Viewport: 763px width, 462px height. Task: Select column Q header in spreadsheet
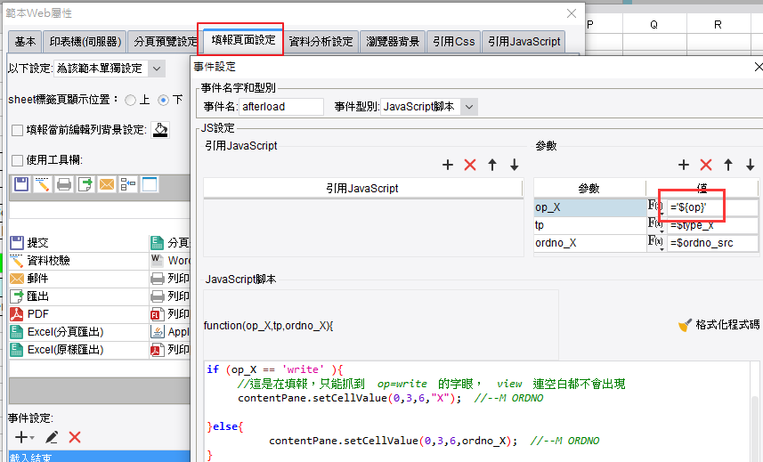click(654, 24)
